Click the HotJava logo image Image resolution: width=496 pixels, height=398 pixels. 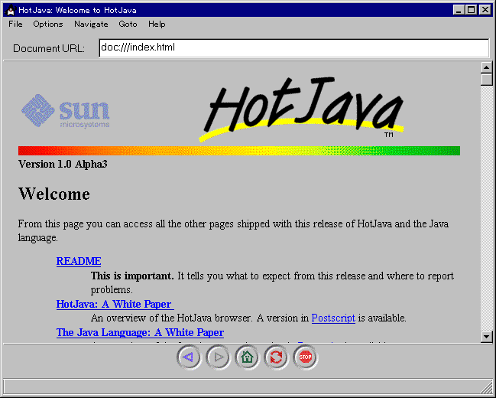tap(301, 109)
